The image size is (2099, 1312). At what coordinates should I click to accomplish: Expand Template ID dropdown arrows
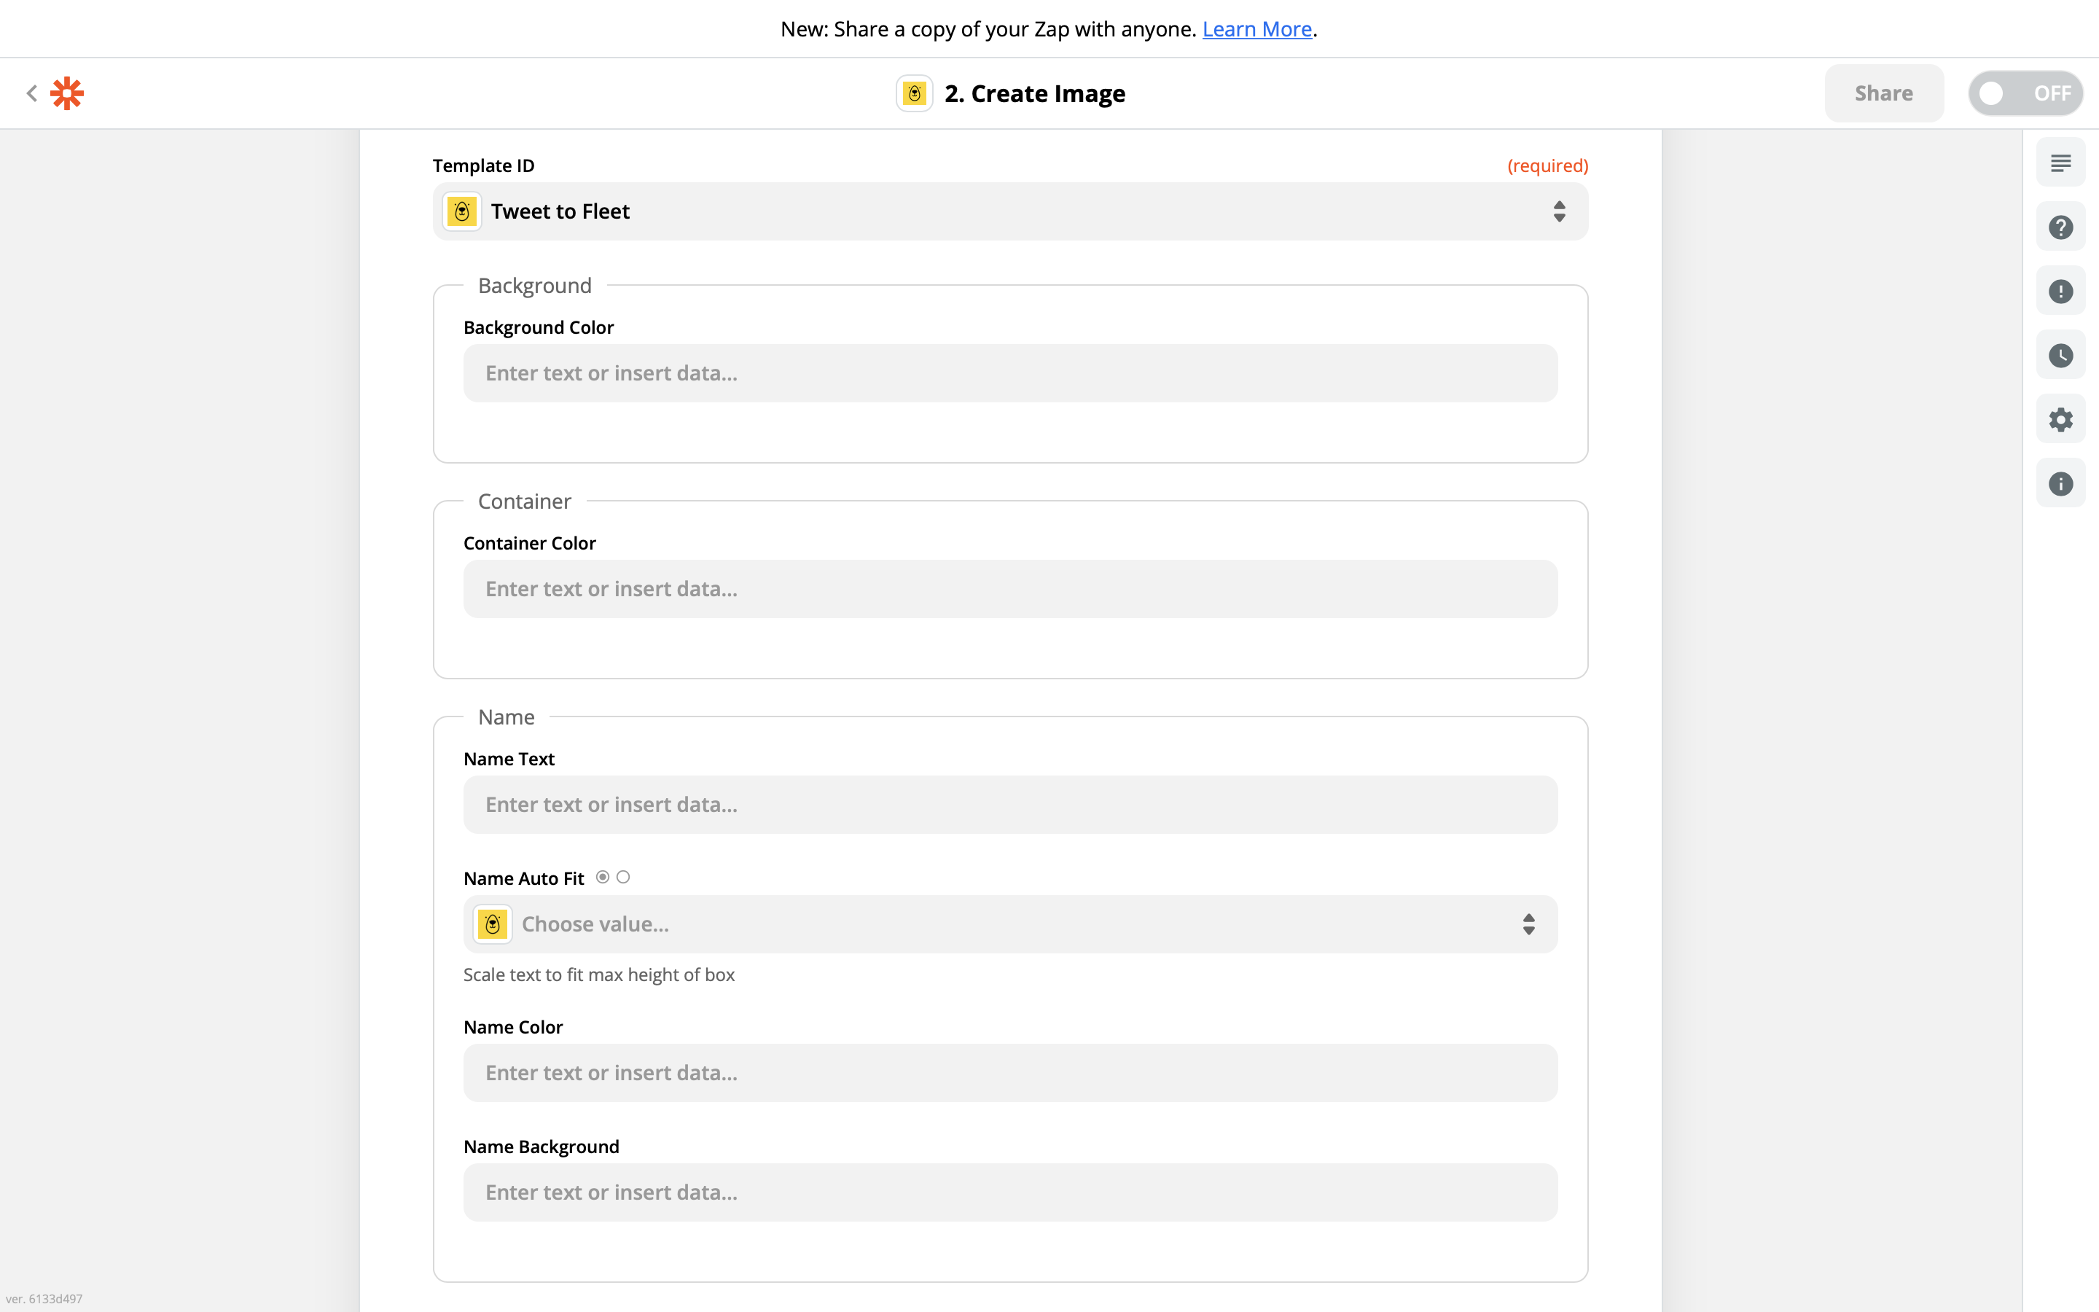[x=1559, y=211]
